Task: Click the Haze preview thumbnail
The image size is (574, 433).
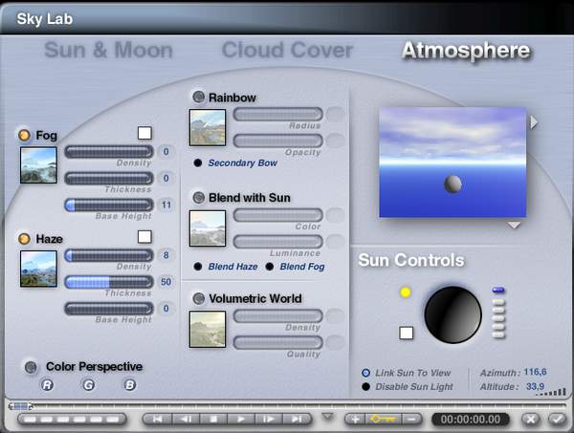Action: click(38, 269)
